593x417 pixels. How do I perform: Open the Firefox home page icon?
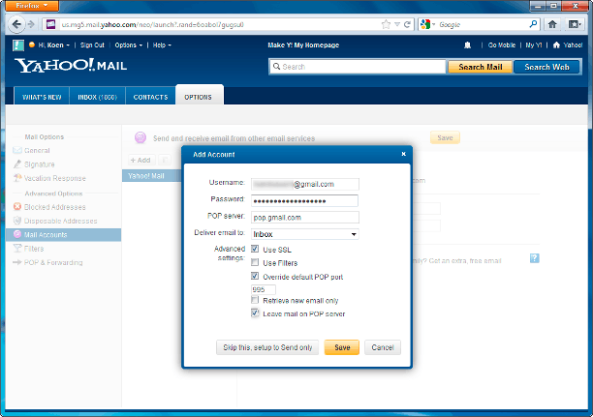pyautogui.click(x=552, y=24)
